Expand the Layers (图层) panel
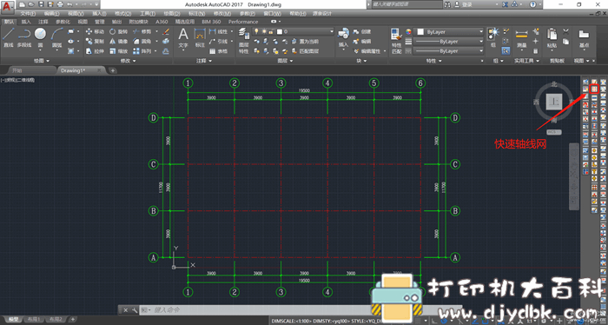The height and width of the screenshot is (325, 608). click(285, 61)
